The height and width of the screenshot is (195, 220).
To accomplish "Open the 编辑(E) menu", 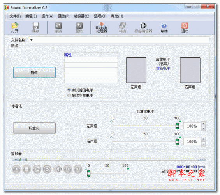I will pyautogui.click(x=31, y=16).
